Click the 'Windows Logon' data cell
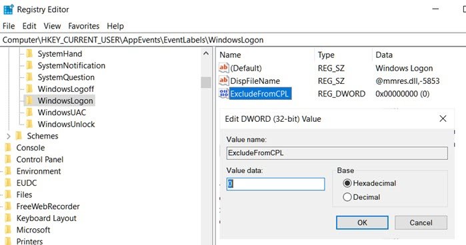 click(404, 68)
